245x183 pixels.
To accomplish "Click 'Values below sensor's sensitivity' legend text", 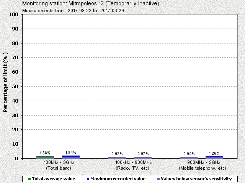I will [x=196, y=179].
